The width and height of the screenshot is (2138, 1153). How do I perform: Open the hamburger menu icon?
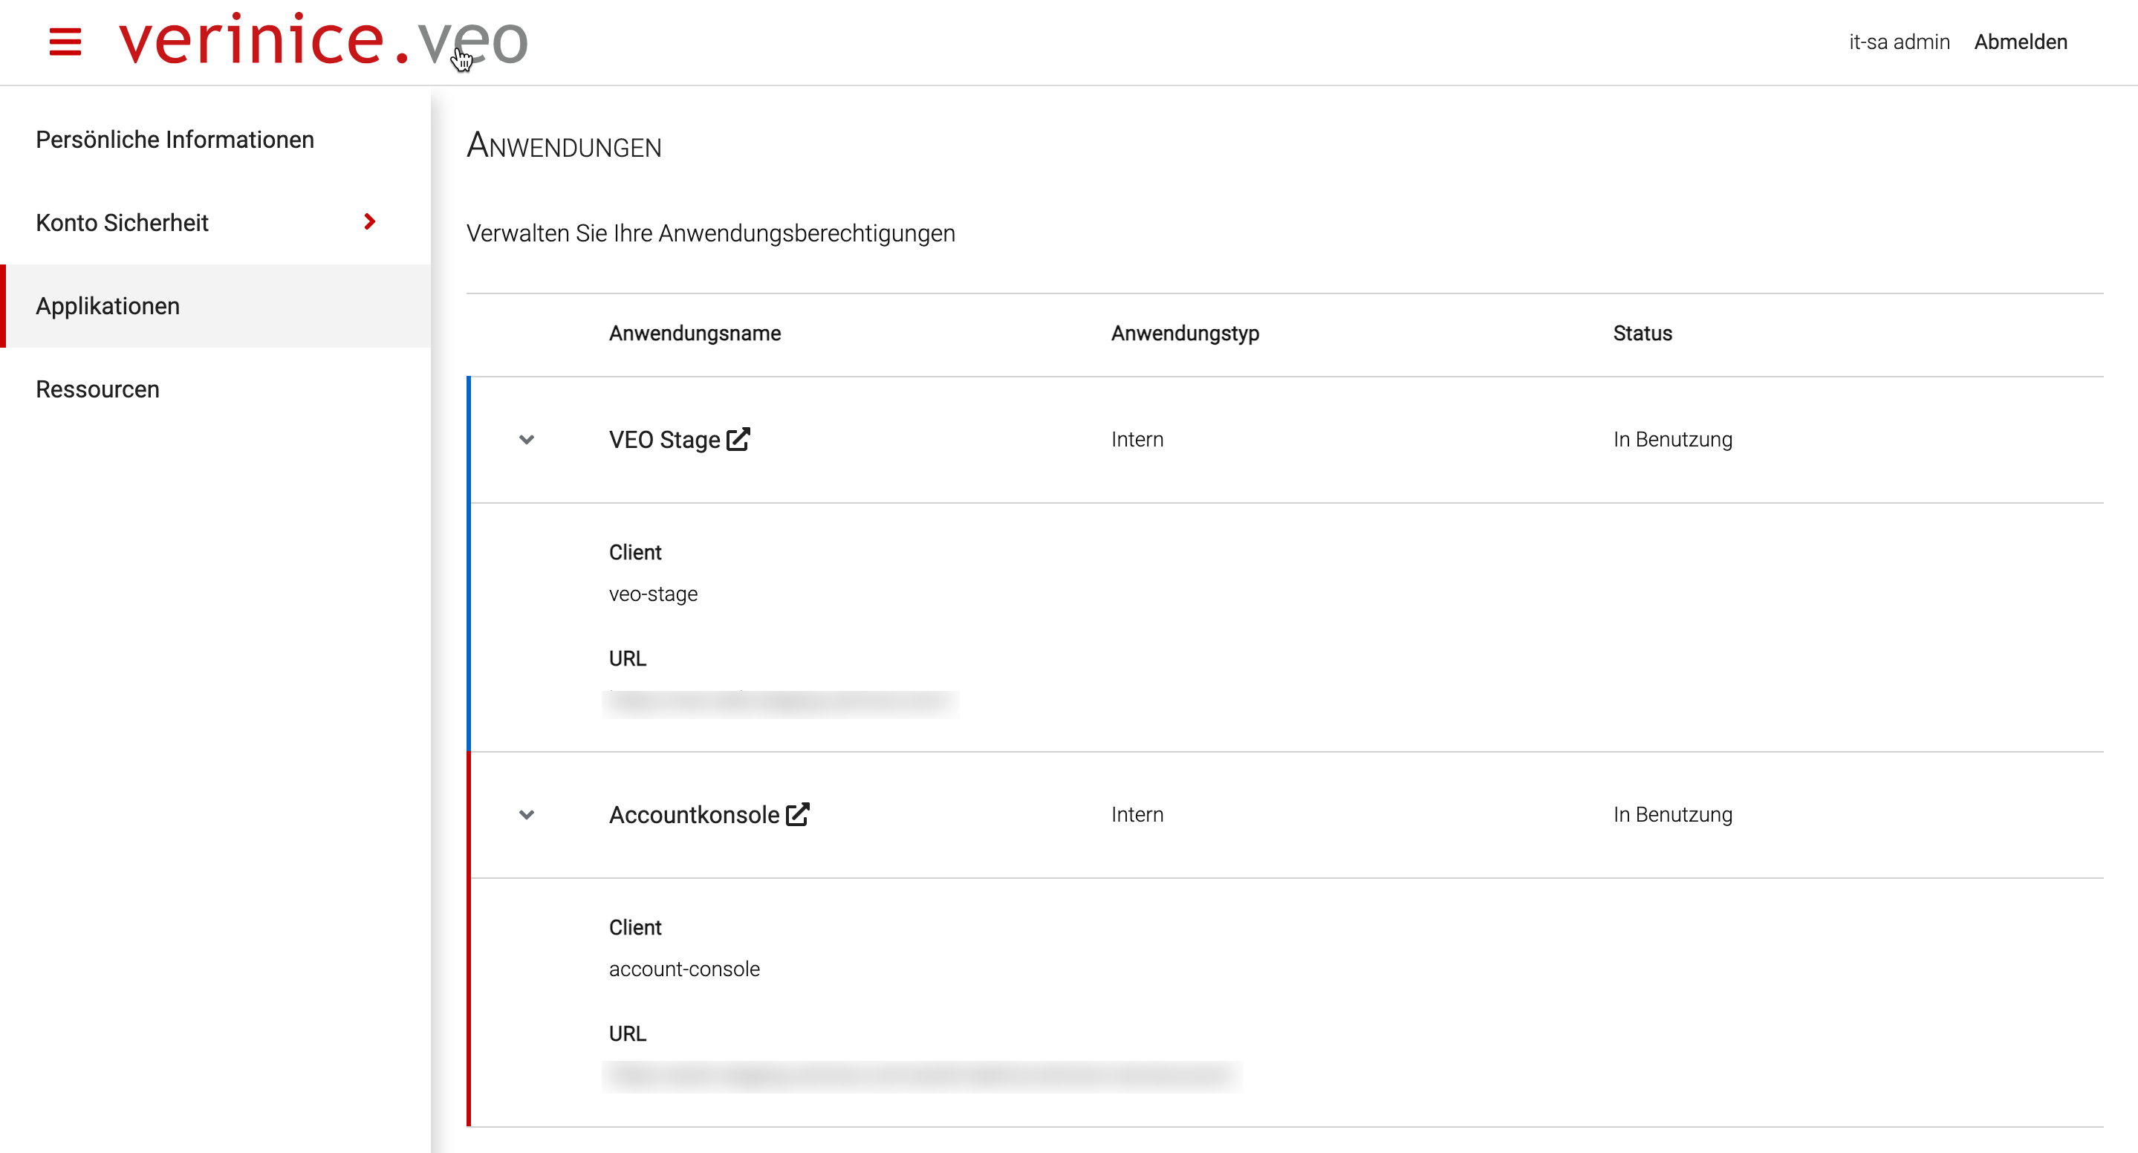[65, 42]
